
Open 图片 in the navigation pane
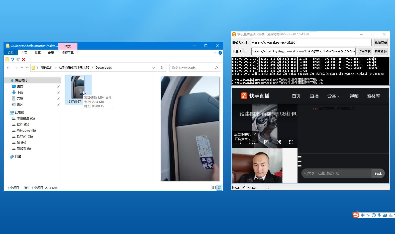[x=20, y=104]
